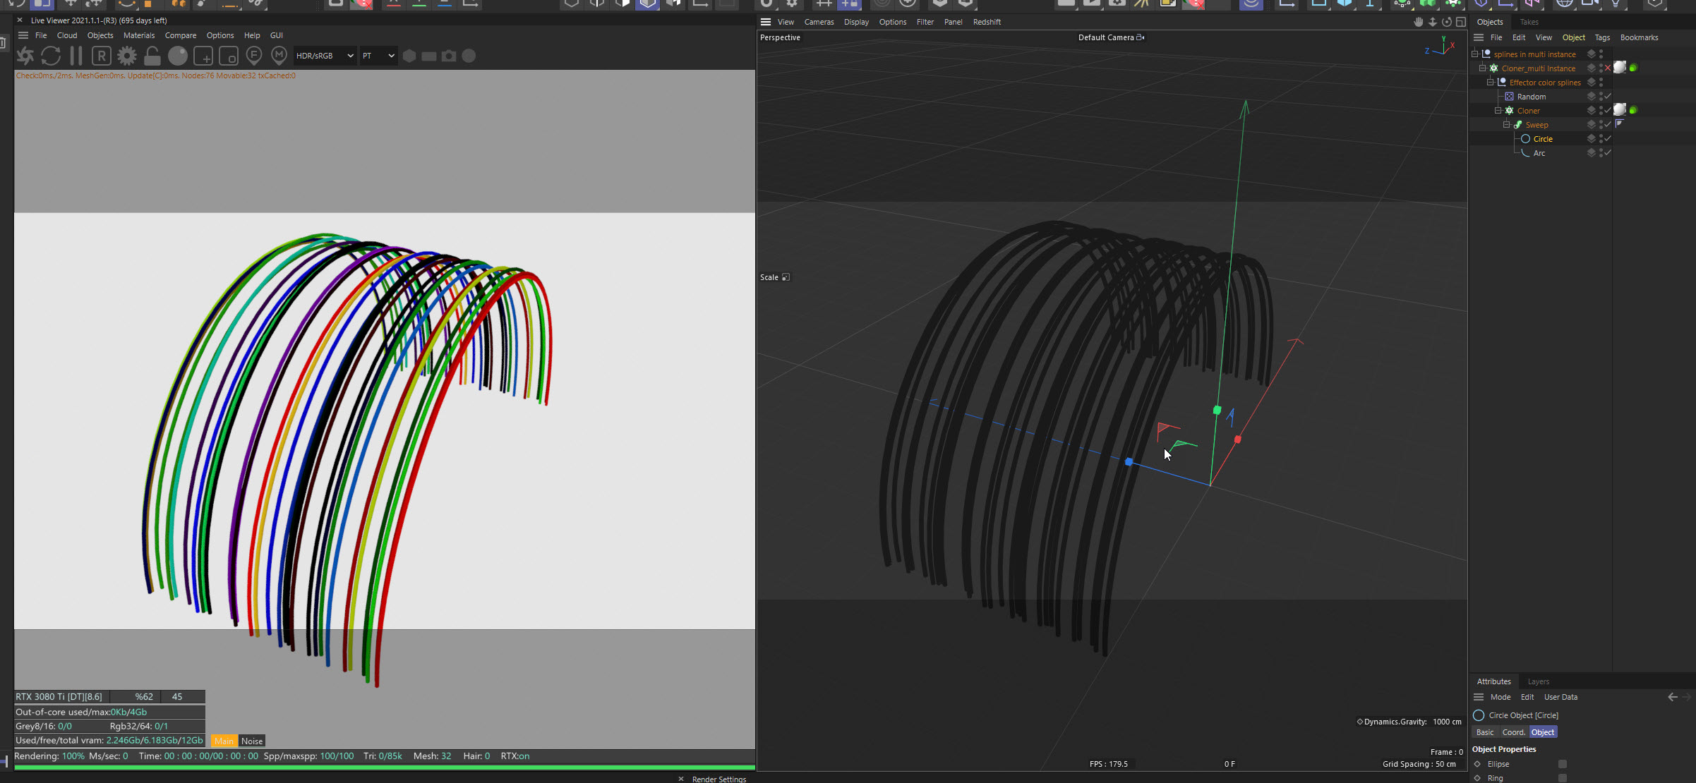Click the Octane send scene icon

25,56
